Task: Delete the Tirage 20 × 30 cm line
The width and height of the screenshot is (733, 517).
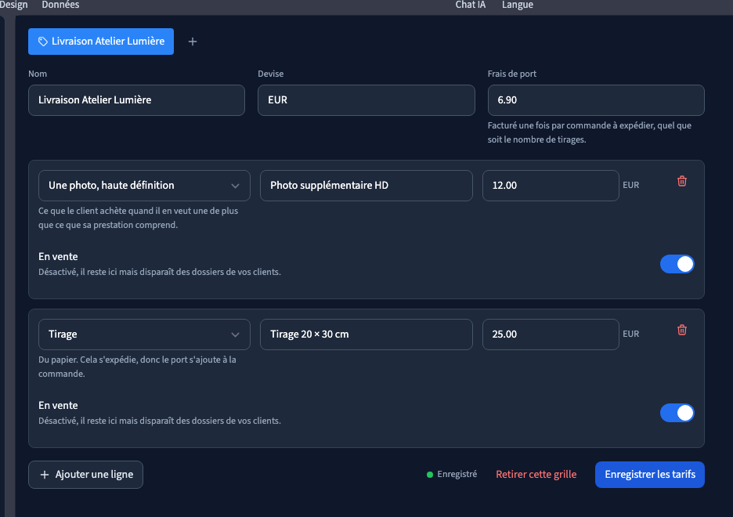Action: pyautogui.click(x=681, y=330)
